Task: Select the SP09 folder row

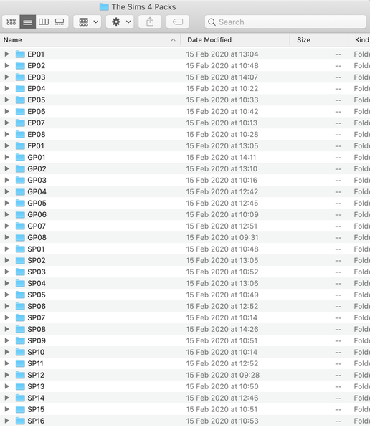Action: pos(185,340)
